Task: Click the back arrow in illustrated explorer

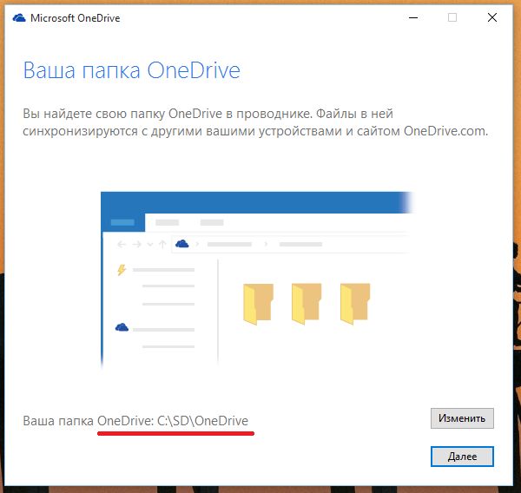Action: pyautogui.click(x=122, y=245)
